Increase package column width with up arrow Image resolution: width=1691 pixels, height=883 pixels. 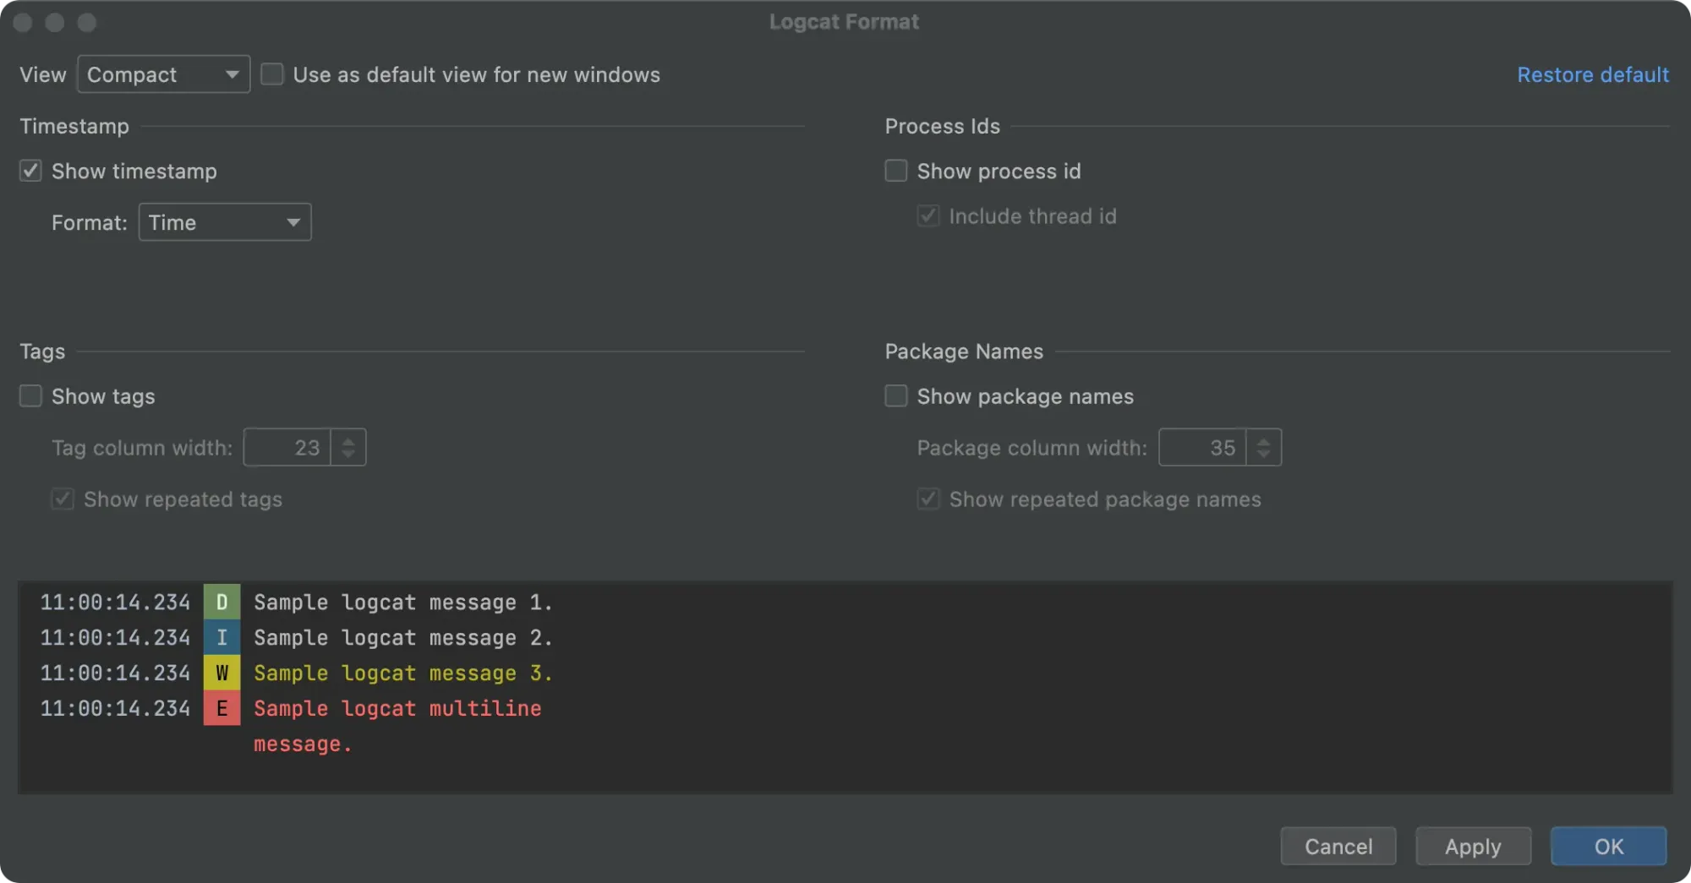[1263, 440]
